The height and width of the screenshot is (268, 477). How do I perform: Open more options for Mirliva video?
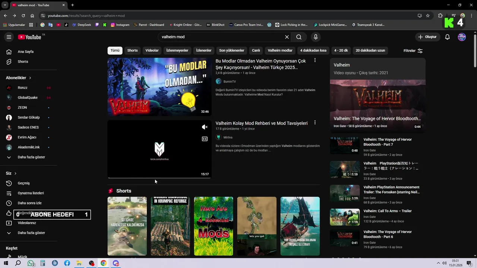[x=315, y=122]
